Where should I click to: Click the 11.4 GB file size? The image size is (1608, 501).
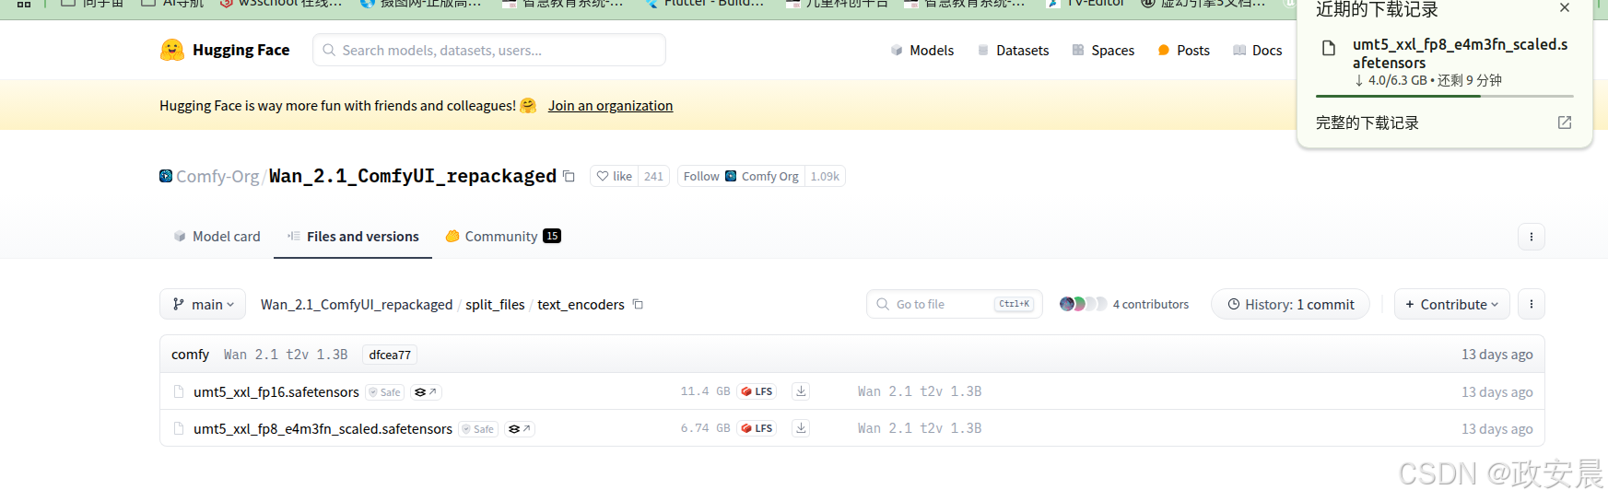pos(705,391)
